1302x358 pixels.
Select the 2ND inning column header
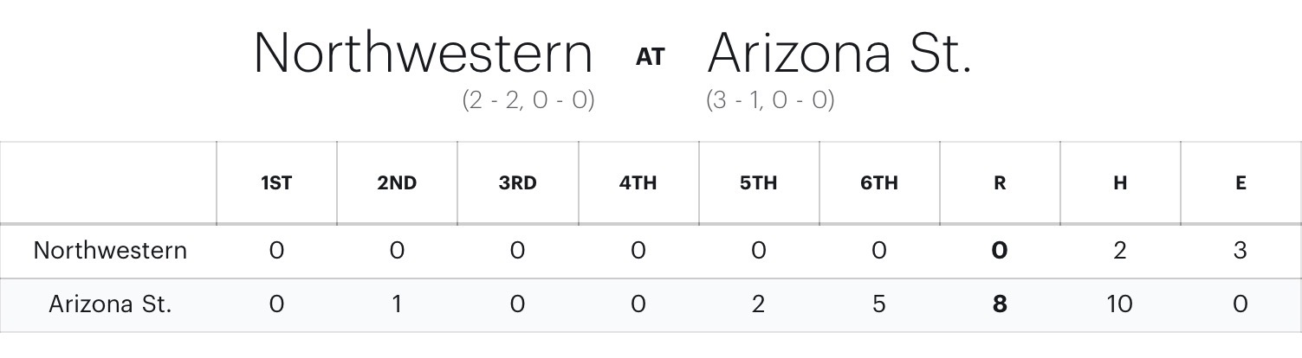pos(397,183)
